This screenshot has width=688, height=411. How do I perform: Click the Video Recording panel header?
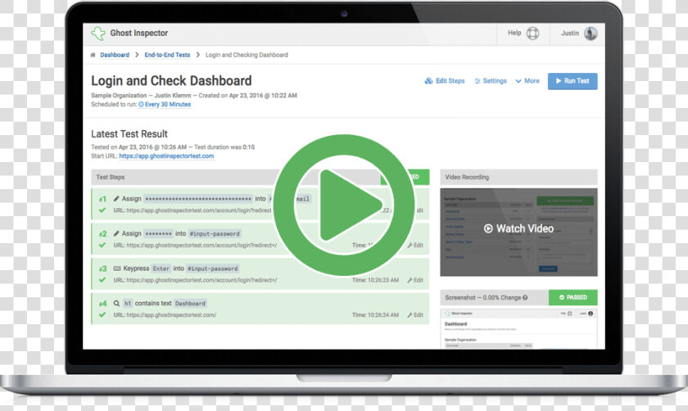[518, 177]
